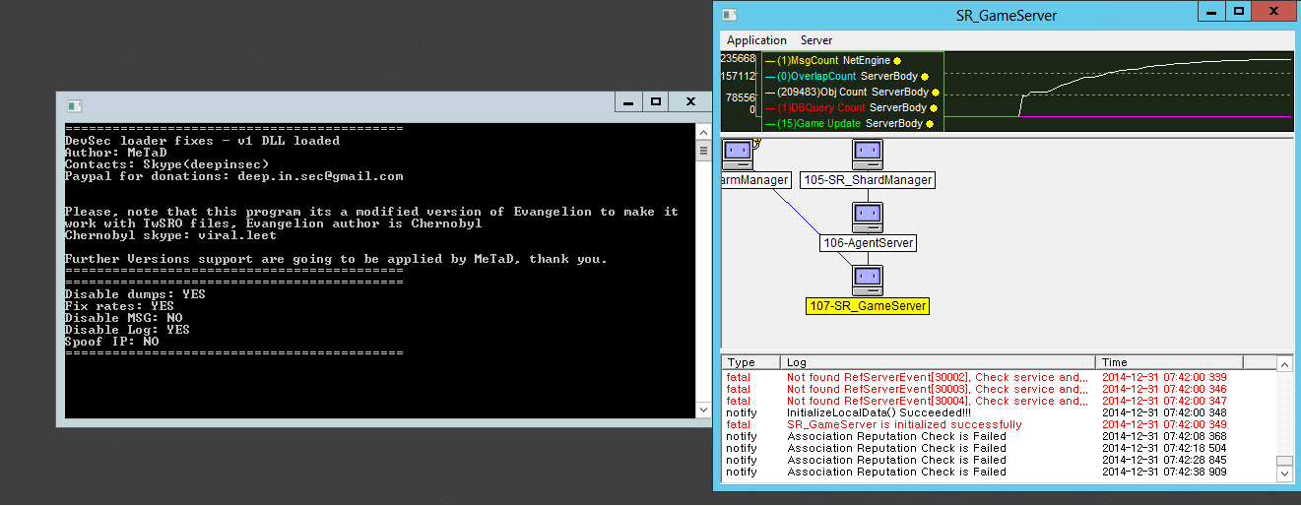Click the log list scroll up arrow
This screenshot has width=1301, height=506.
click(x=1284, y=363)
